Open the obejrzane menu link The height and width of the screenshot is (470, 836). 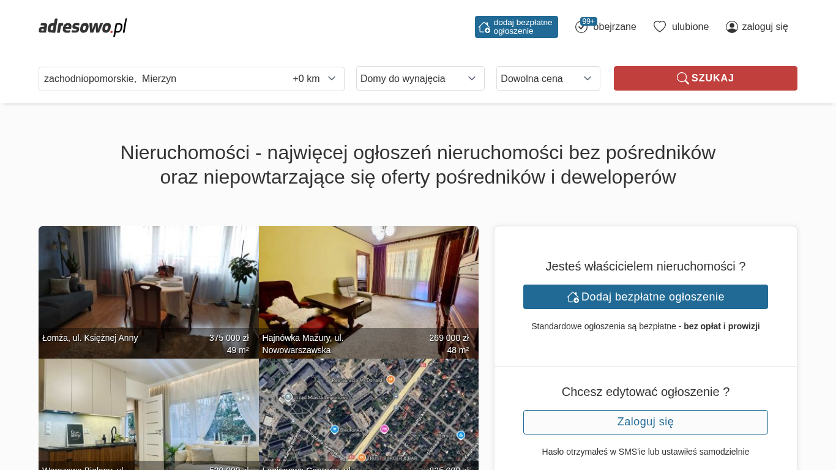pos(614,27)
